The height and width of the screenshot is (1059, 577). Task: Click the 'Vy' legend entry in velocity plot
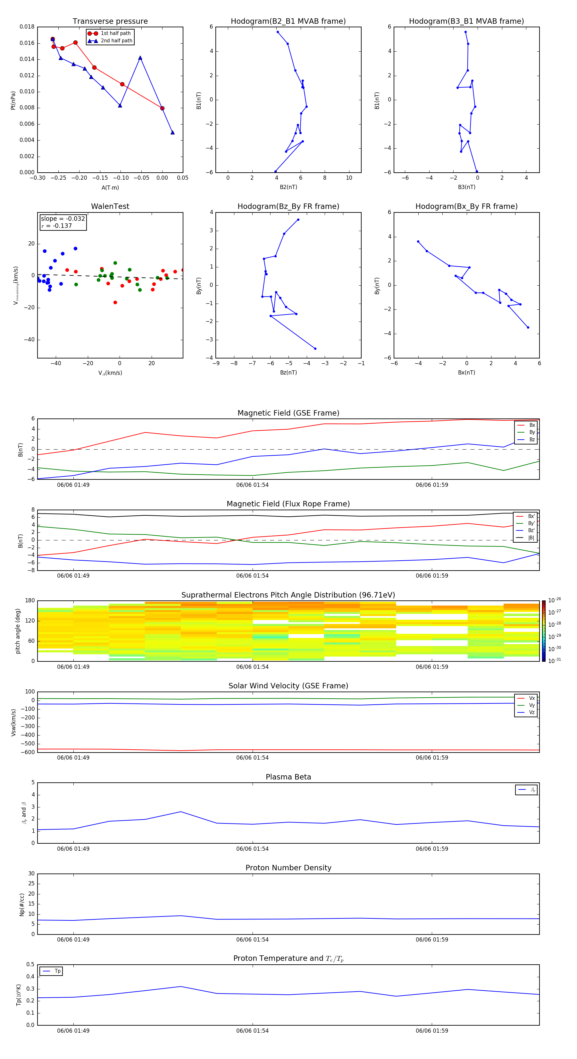[526, 705]
